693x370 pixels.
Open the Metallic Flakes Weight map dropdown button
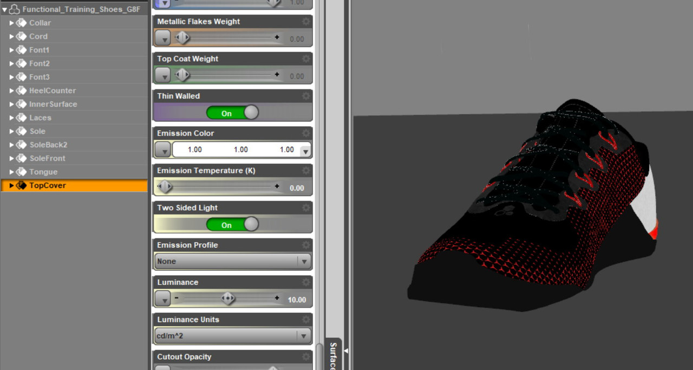tap(163, 38)
